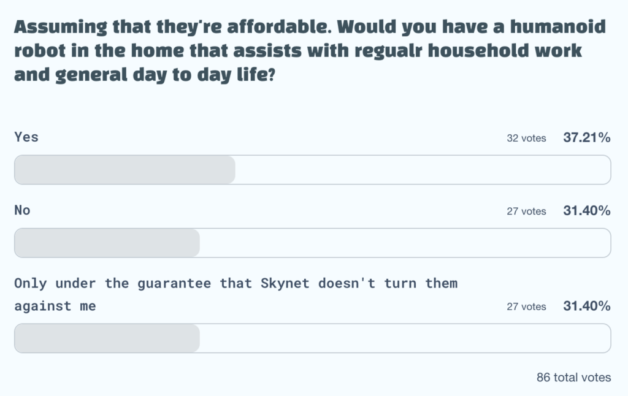Image resolution: width=628 pixels, height=396 pixels.
Task: Click the "27 votes" count for Skynet option
Action: click(526, 307)
